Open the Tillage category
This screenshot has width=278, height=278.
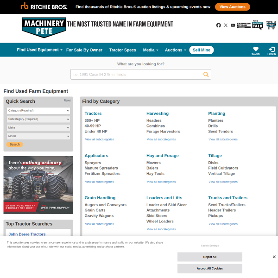point(215,156)
